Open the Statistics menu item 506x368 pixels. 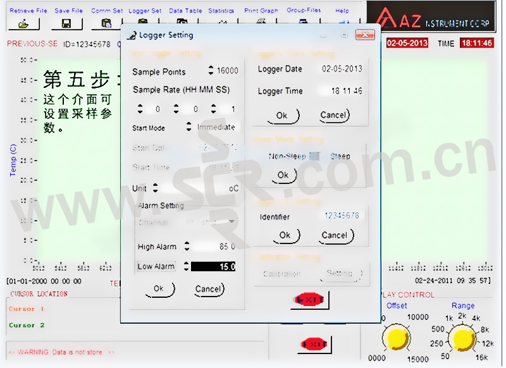221,11
